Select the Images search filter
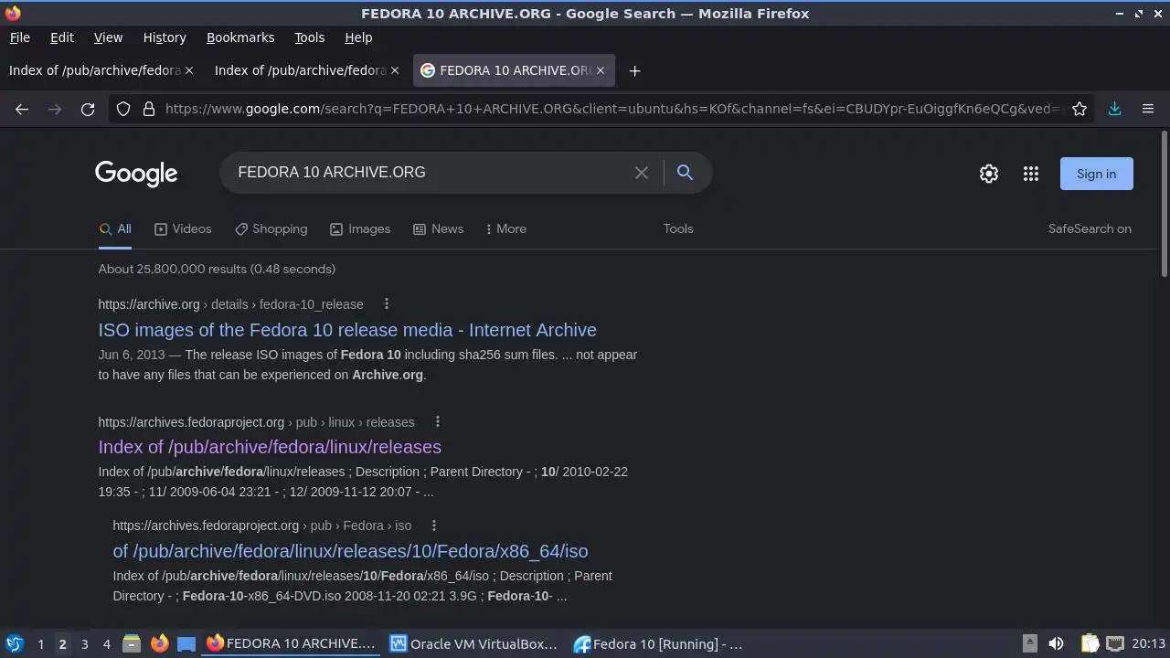 coord(360,228)
